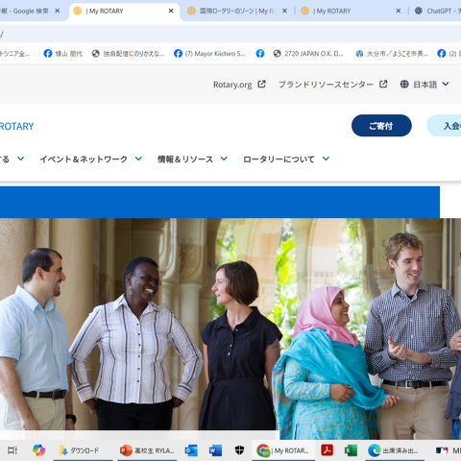The height and width of the screenshot is (461, 461).
Task: Launch Copilot from the taskbar
Action: (38, 450)
